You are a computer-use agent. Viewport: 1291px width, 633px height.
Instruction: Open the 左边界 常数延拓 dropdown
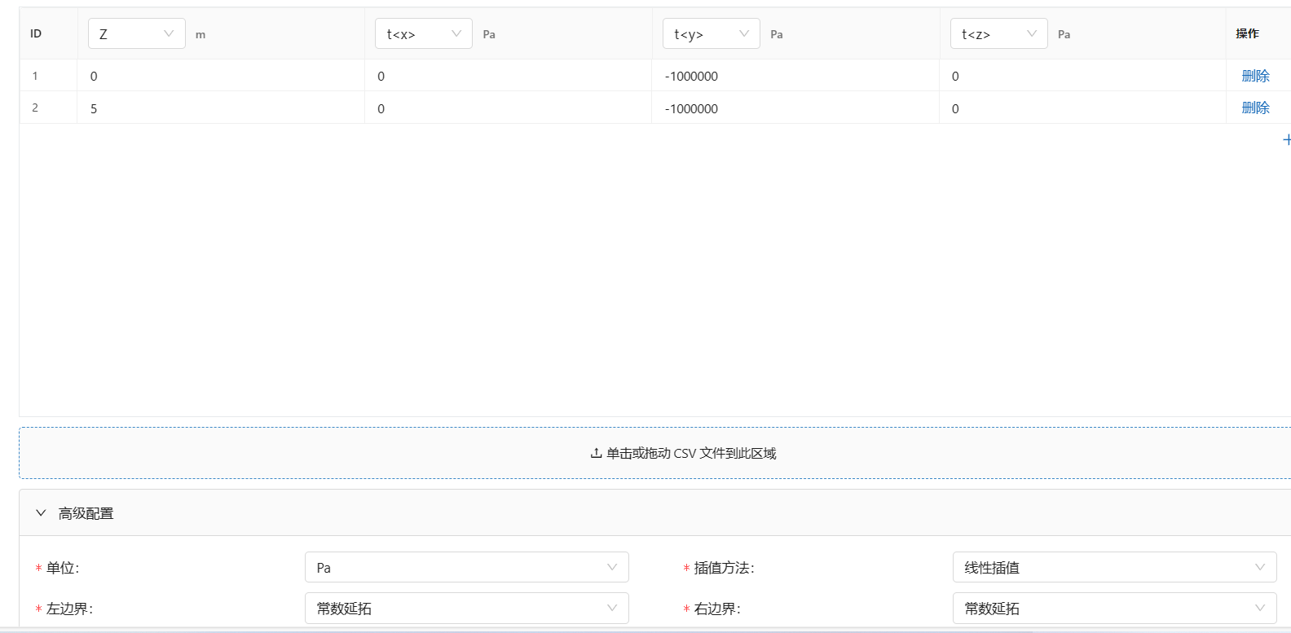pyautogui.click(x=467, y=608)
